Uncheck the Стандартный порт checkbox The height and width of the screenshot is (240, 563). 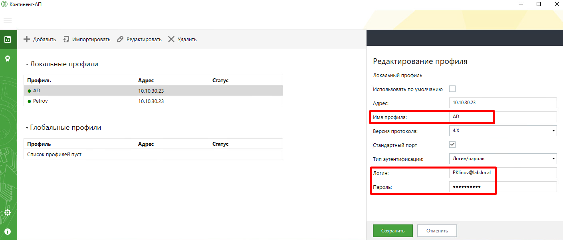point(452,145)
